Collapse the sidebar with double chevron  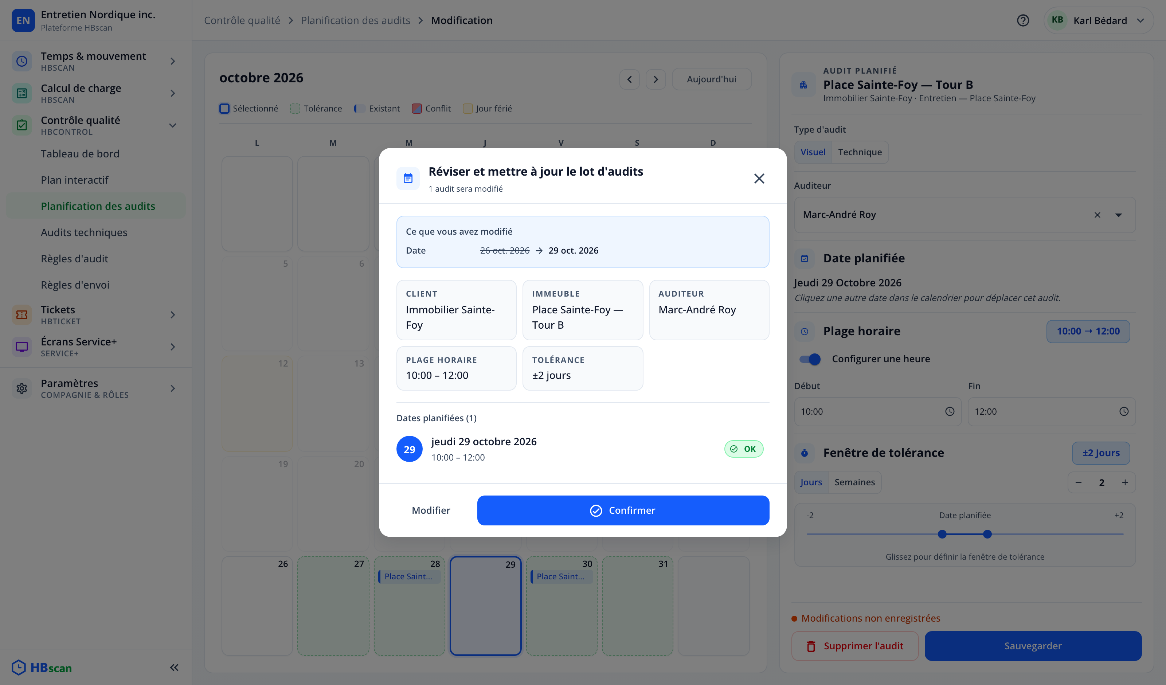click(x=174, y=668)
